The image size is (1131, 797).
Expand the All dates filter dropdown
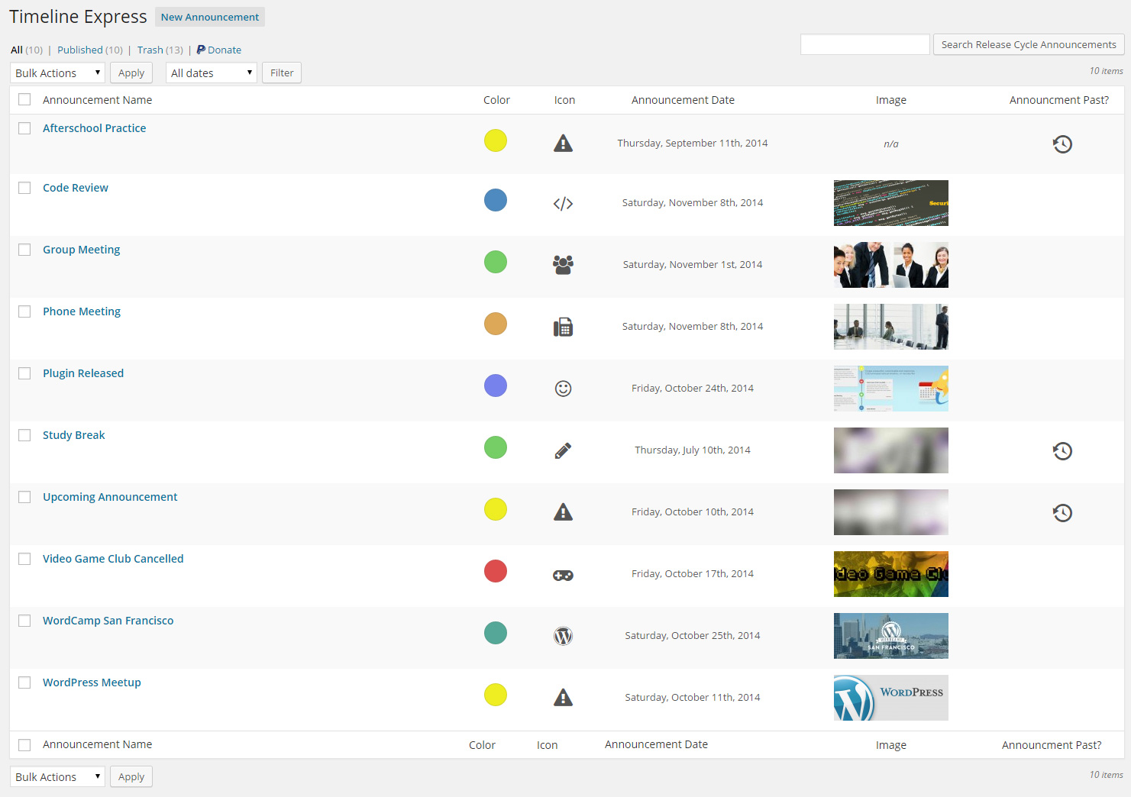[211, 73]
